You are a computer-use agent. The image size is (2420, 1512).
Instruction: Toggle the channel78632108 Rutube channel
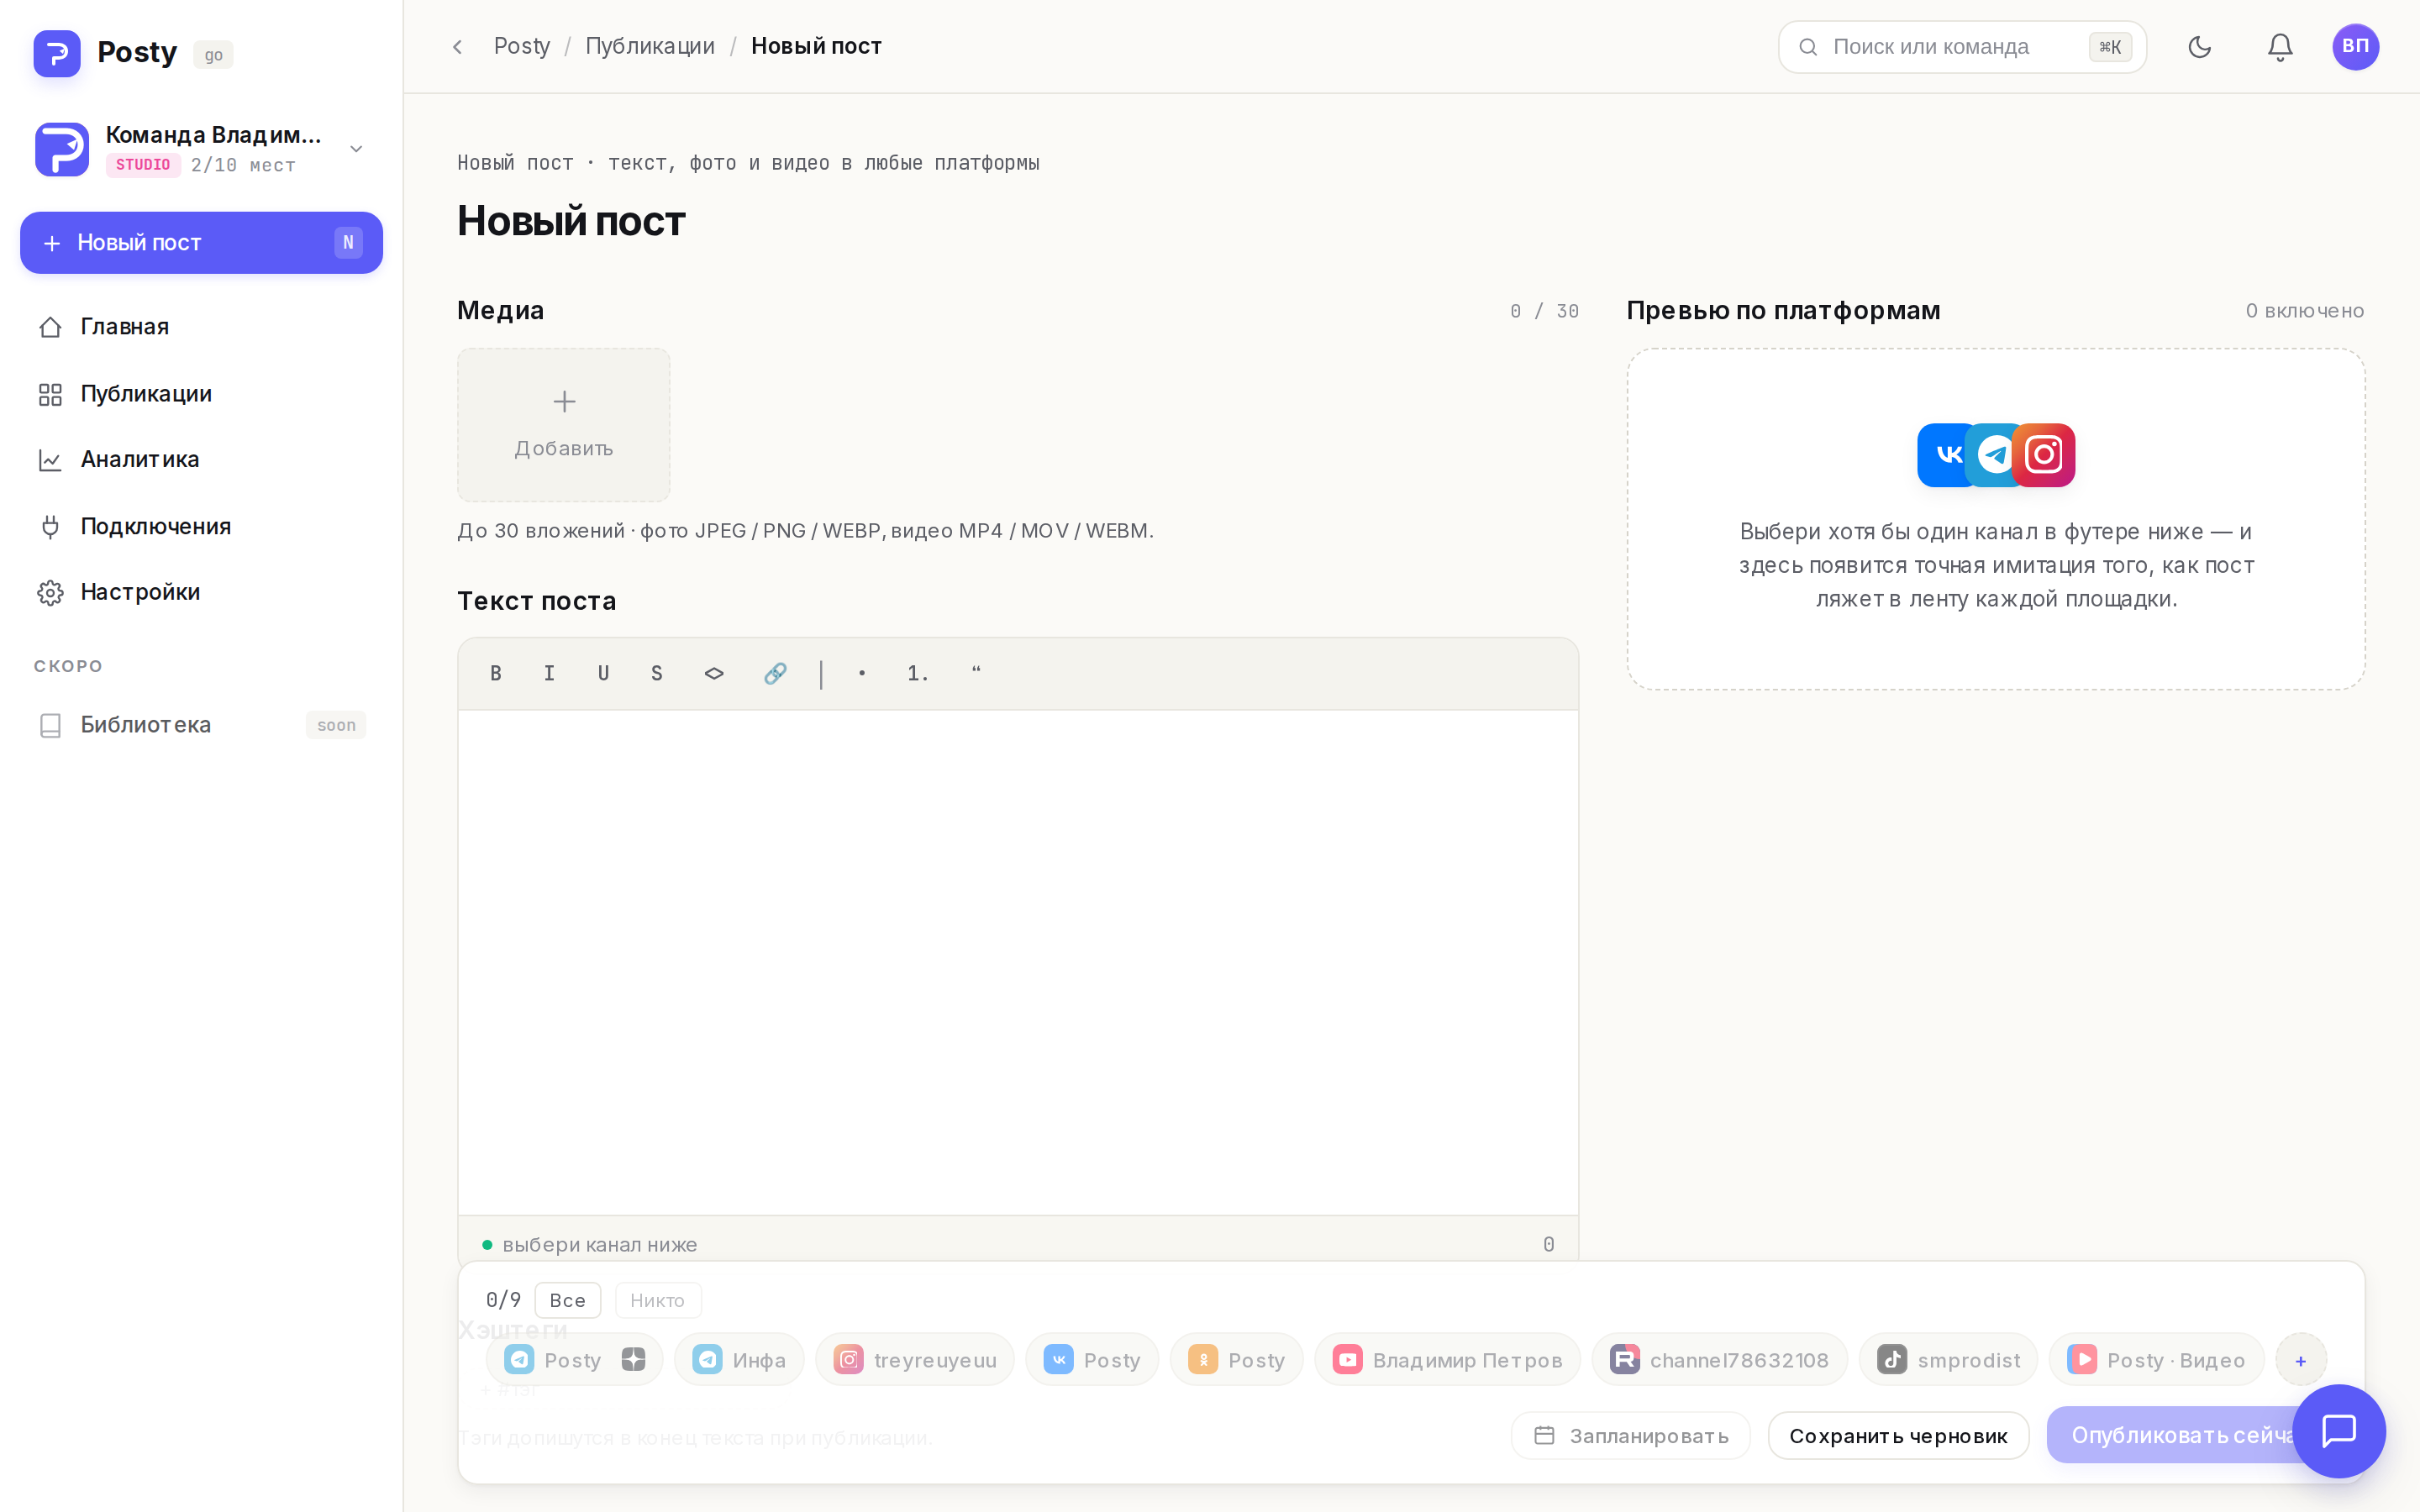pyautogui.click(x=1719, y=1359)
